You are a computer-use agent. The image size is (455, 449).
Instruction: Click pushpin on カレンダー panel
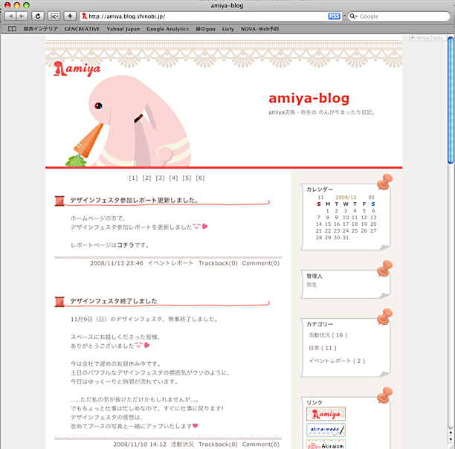coord(385,181)
